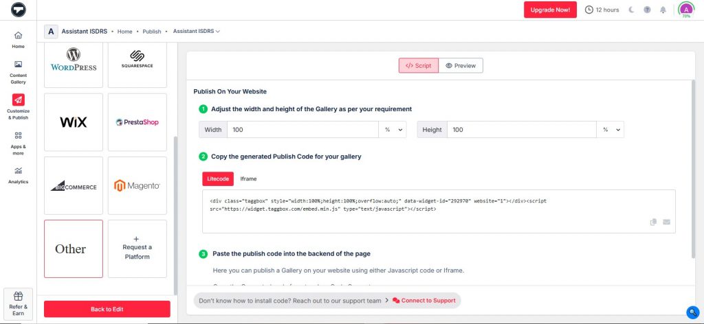The width and height of the screenshot is (704, 324).
Task: Expand the Assistant ISDRS breadcrumb dropdown
Action: (x=197, y=32)
